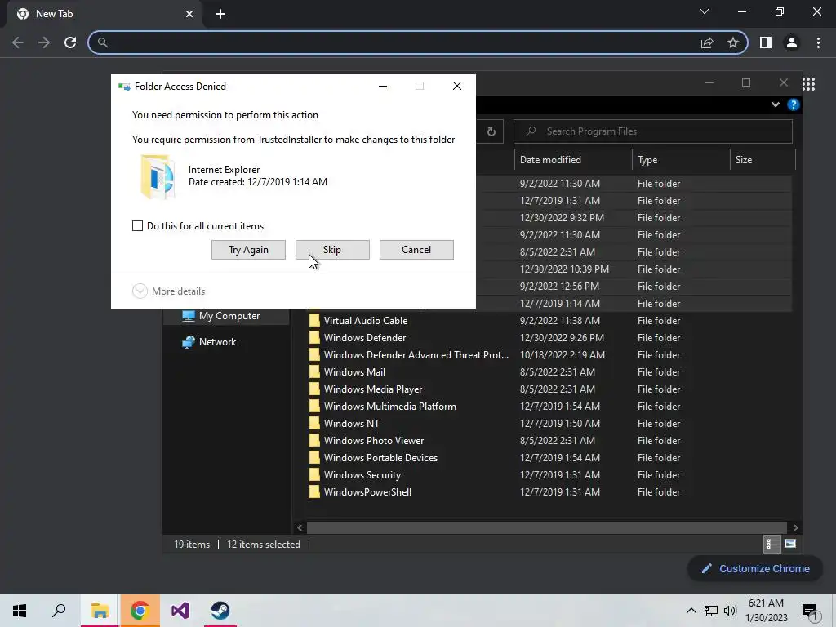Click the WindowsPowerShell folder icon
Viewport: 836px width, 627px height.
pos(314,492)
